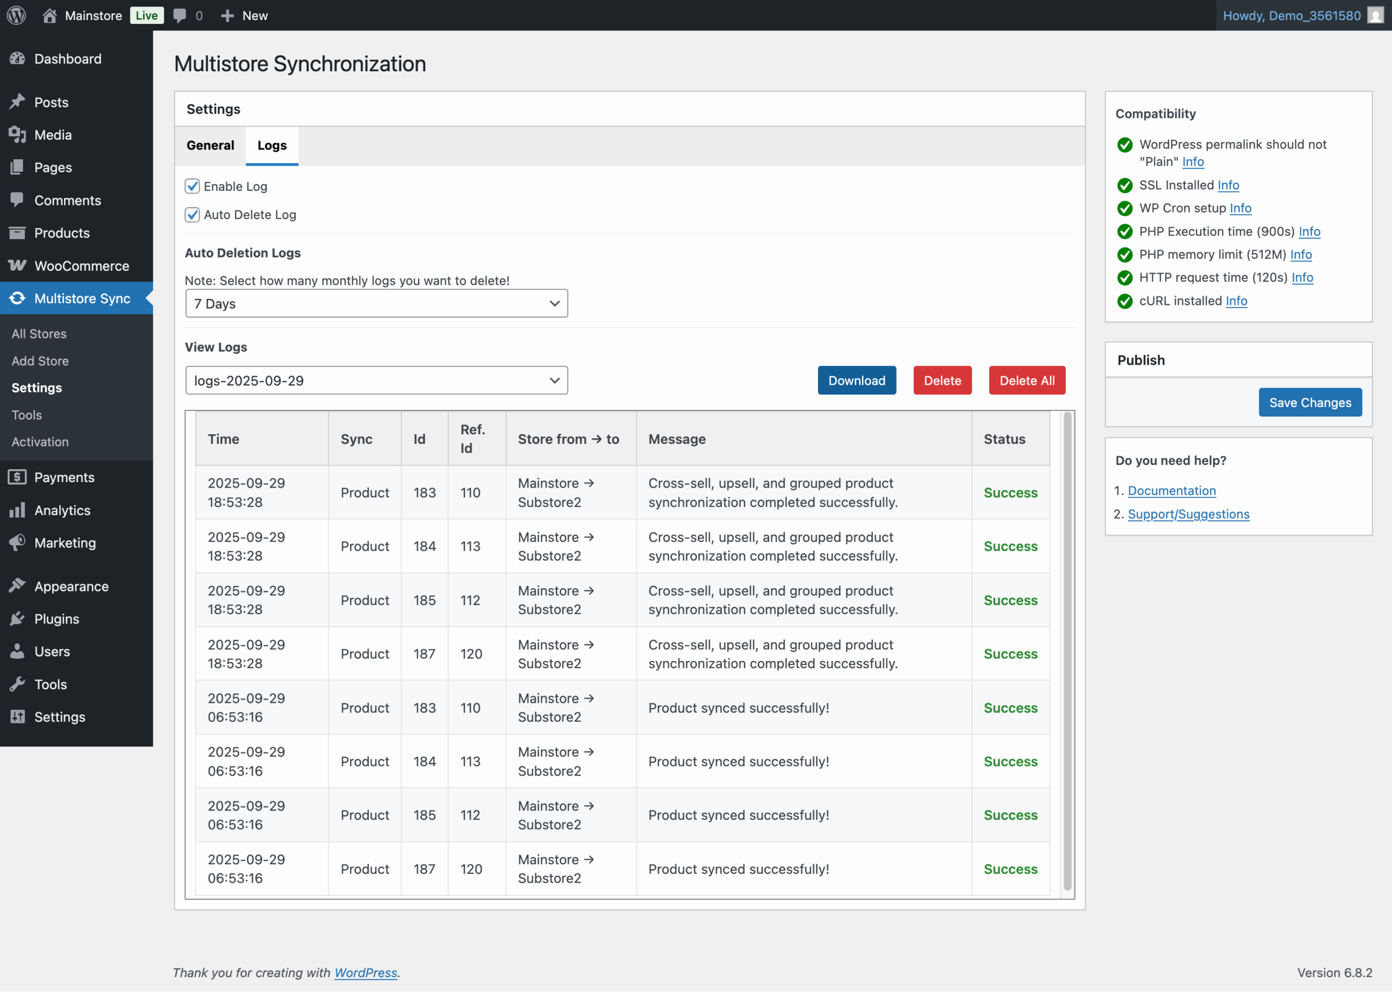Uncheck the Enable Log checkbox
Image resolution: width=1392 pixels, height=992 pixels.
pyautogui.click(x=192, y=186)
